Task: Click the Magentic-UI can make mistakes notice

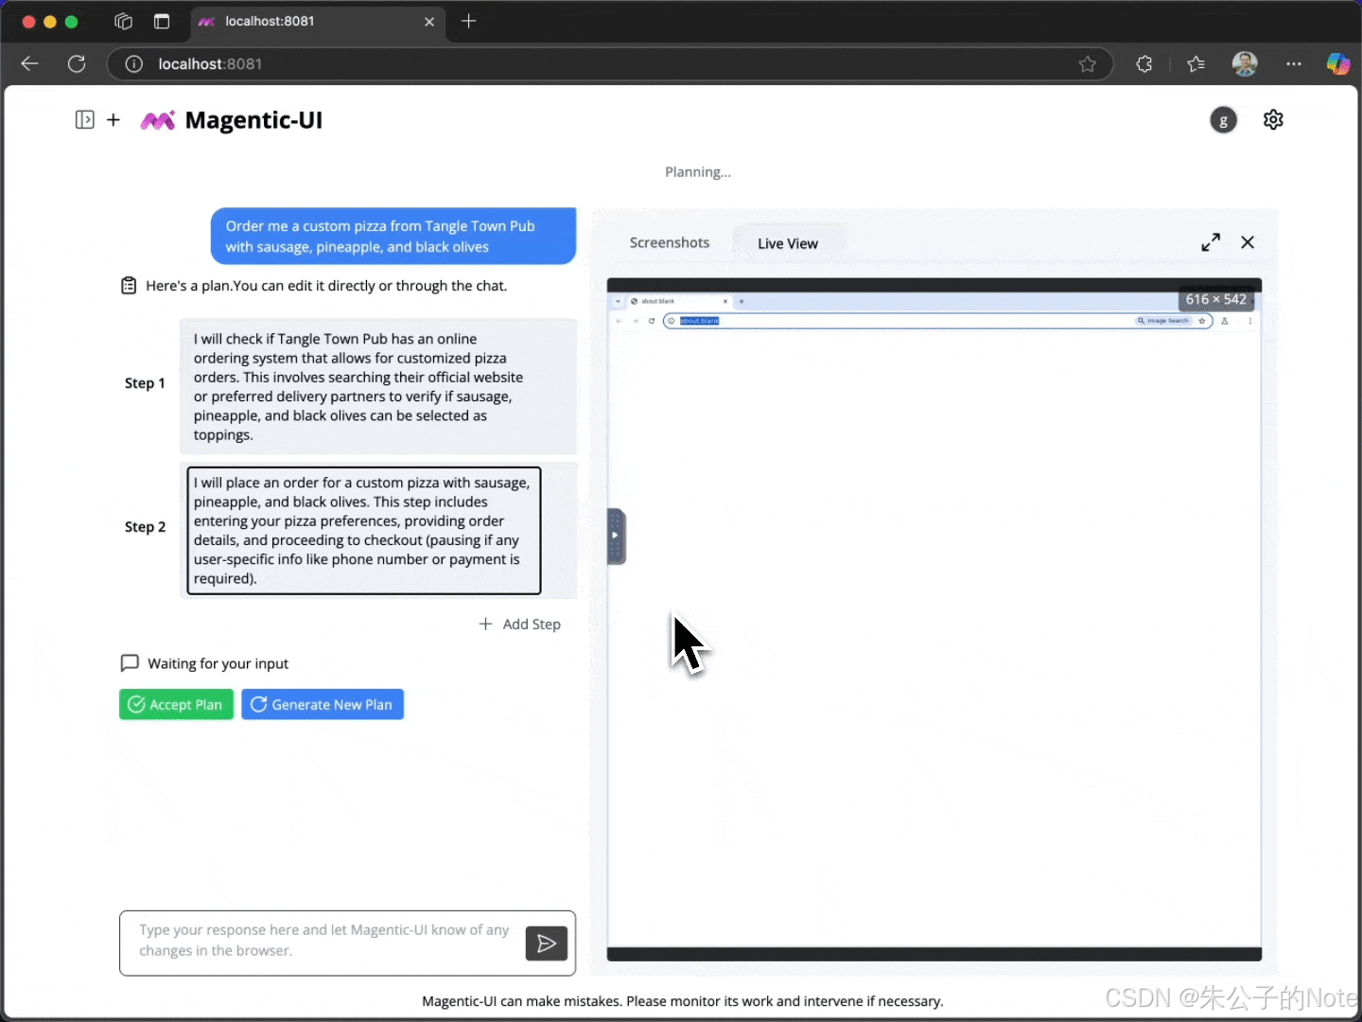Action: pos(683,1001)
